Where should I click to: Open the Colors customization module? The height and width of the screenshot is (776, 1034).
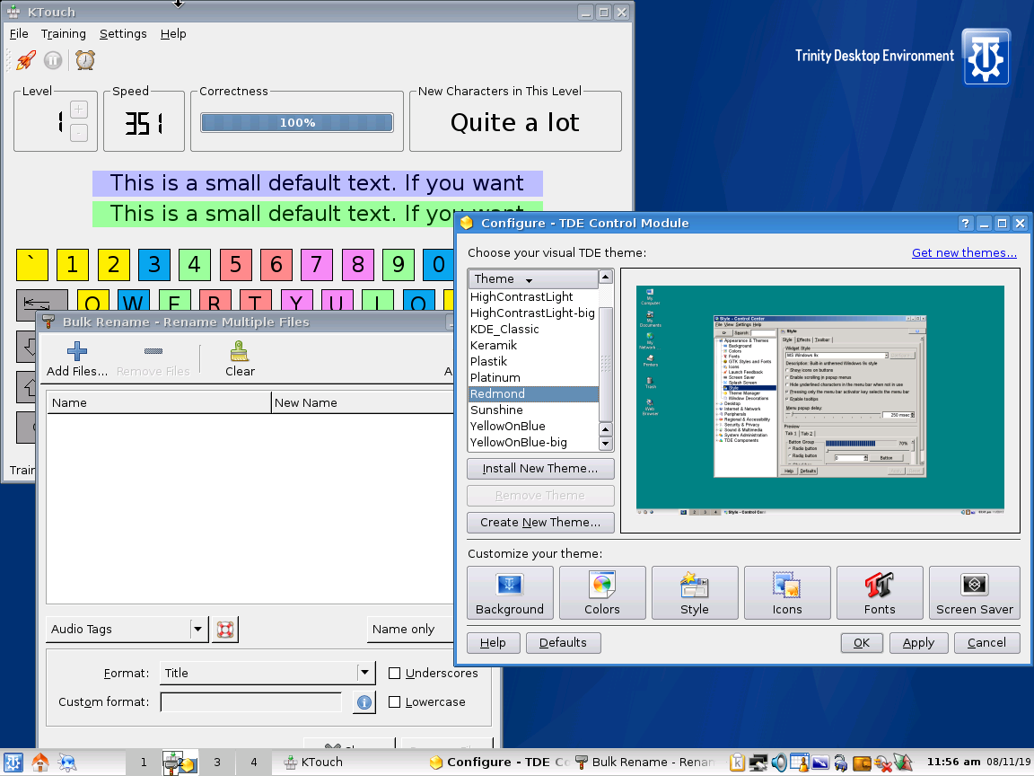[x=602, y=593]
